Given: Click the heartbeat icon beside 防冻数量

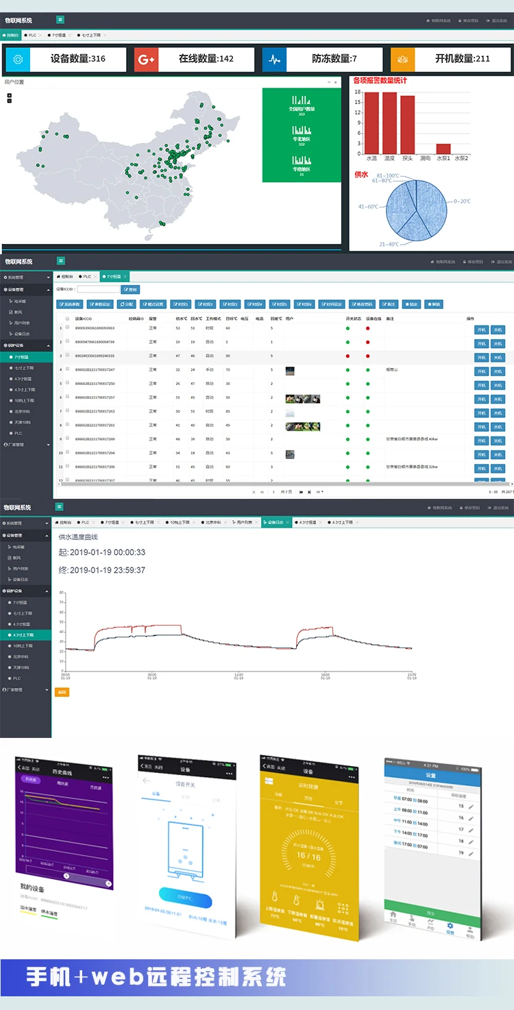Looking at the screenshot, I should pos(274,59).
